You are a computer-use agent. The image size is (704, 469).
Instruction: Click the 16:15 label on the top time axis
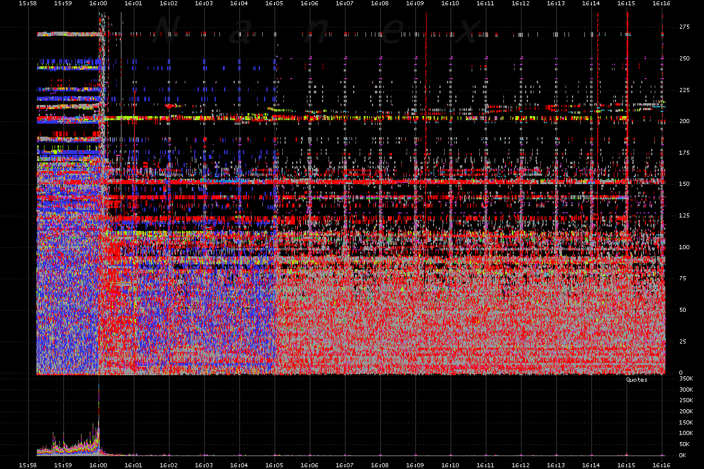[x=626, y=4]
